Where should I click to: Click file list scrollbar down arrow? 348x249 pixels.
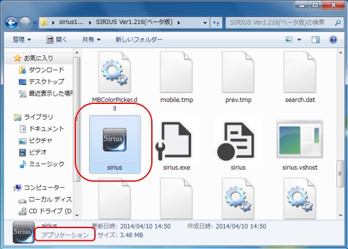point(340,215)
